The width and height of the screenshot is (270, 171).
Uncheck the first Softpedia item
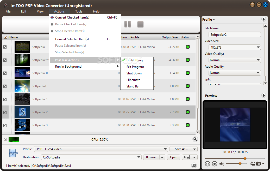pos(5,47)
